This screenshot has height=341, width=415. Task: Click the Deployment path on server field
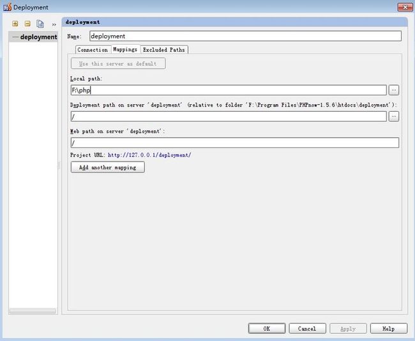[229, 116]
